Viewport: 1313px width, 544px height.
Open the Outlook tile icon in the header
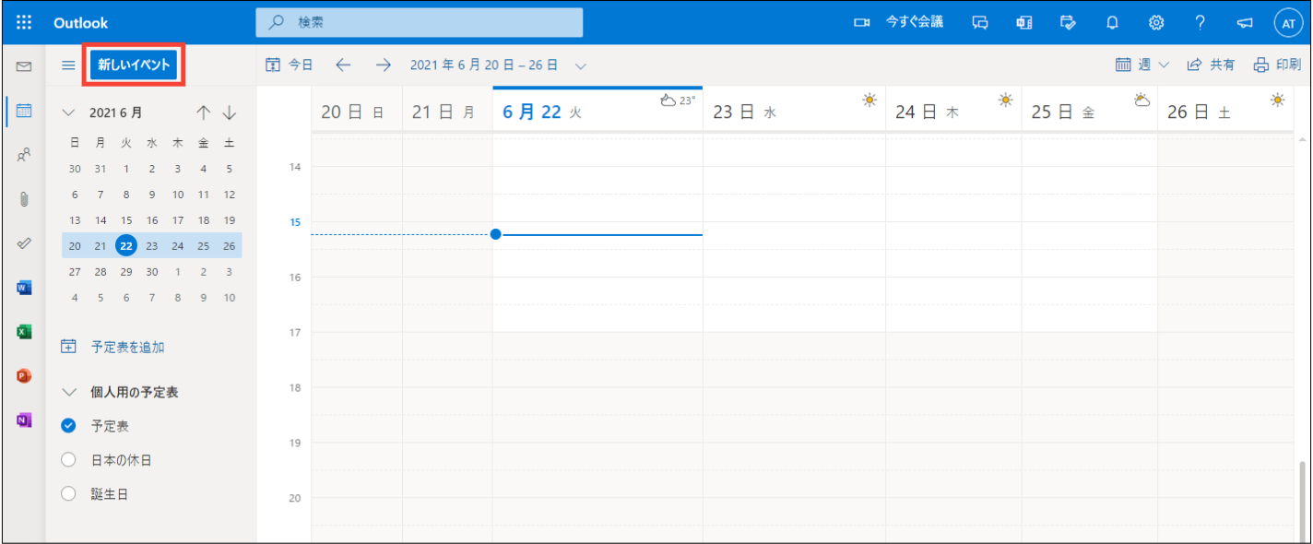click(x=1023, y=22)
